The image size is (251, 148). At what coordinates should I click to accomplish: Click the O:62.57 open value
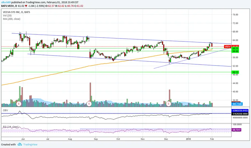pyautogui.click(x=50, y=6)
